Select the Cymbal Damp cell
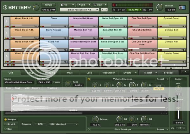The image size is (190, 134). (172, 57)
